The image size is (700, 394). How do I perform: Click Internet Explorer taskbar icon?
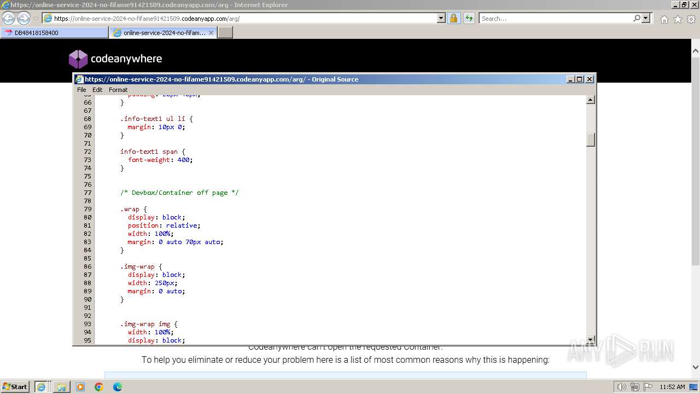click(x=42, y=387)
